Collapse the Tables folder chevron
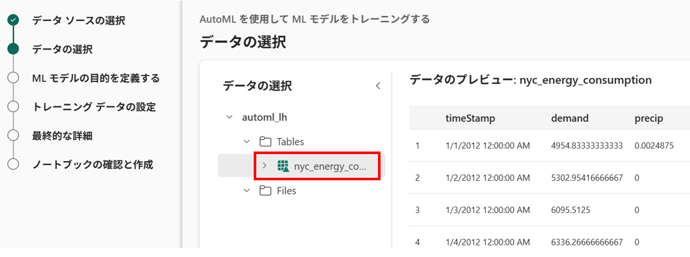Screen dimensions: 690x257 pos(247,142)
